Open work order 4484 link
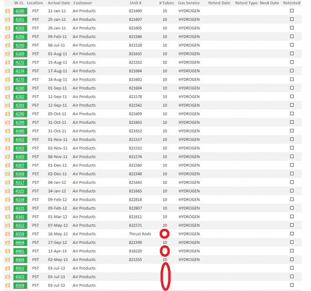Viewport: 311px width, 291px height. tap(20, 260)
